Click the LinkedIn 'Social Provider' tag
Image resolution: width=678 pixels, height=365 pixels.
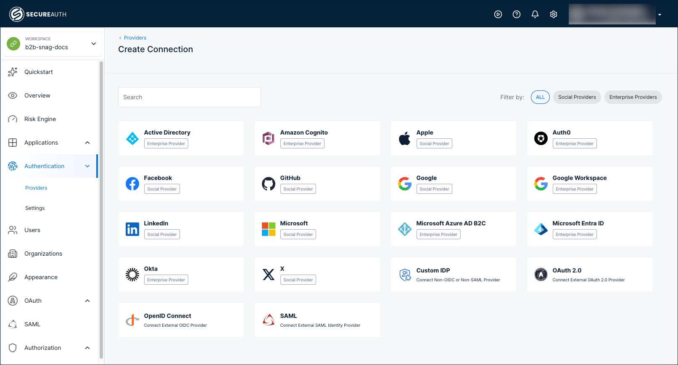[x=162, y=234]
